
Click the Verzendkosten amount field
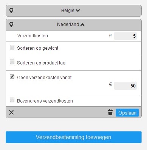click(125, 36)
